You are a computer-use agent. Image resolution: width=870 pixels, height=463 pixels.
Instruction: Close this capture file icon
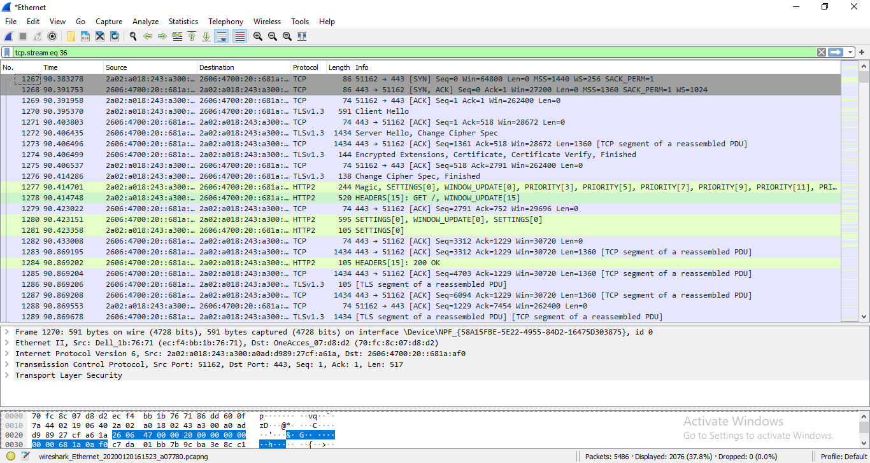(x=100, y=36)
